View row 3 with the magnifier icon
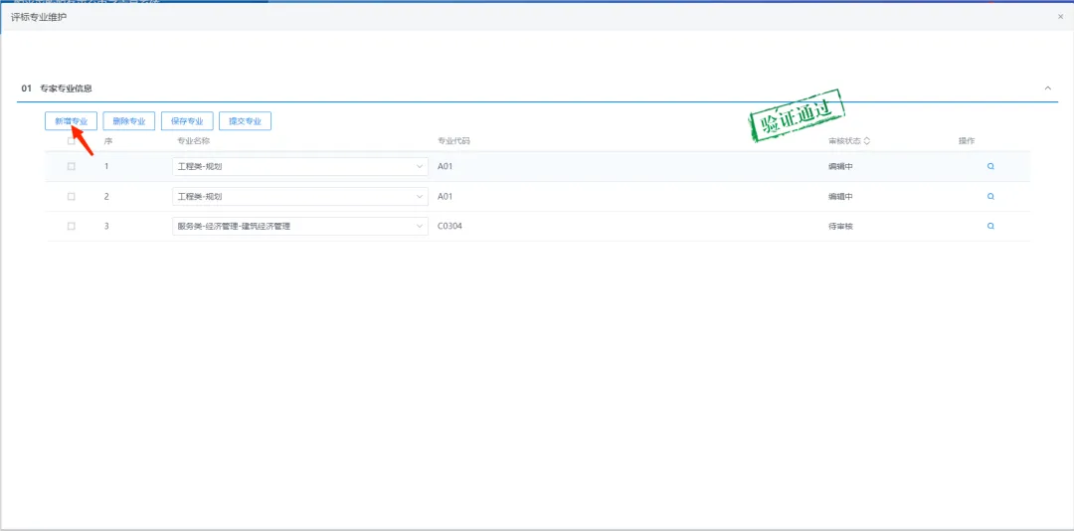The width and height of the screenshot is (1074, 531). pos(990,227)
